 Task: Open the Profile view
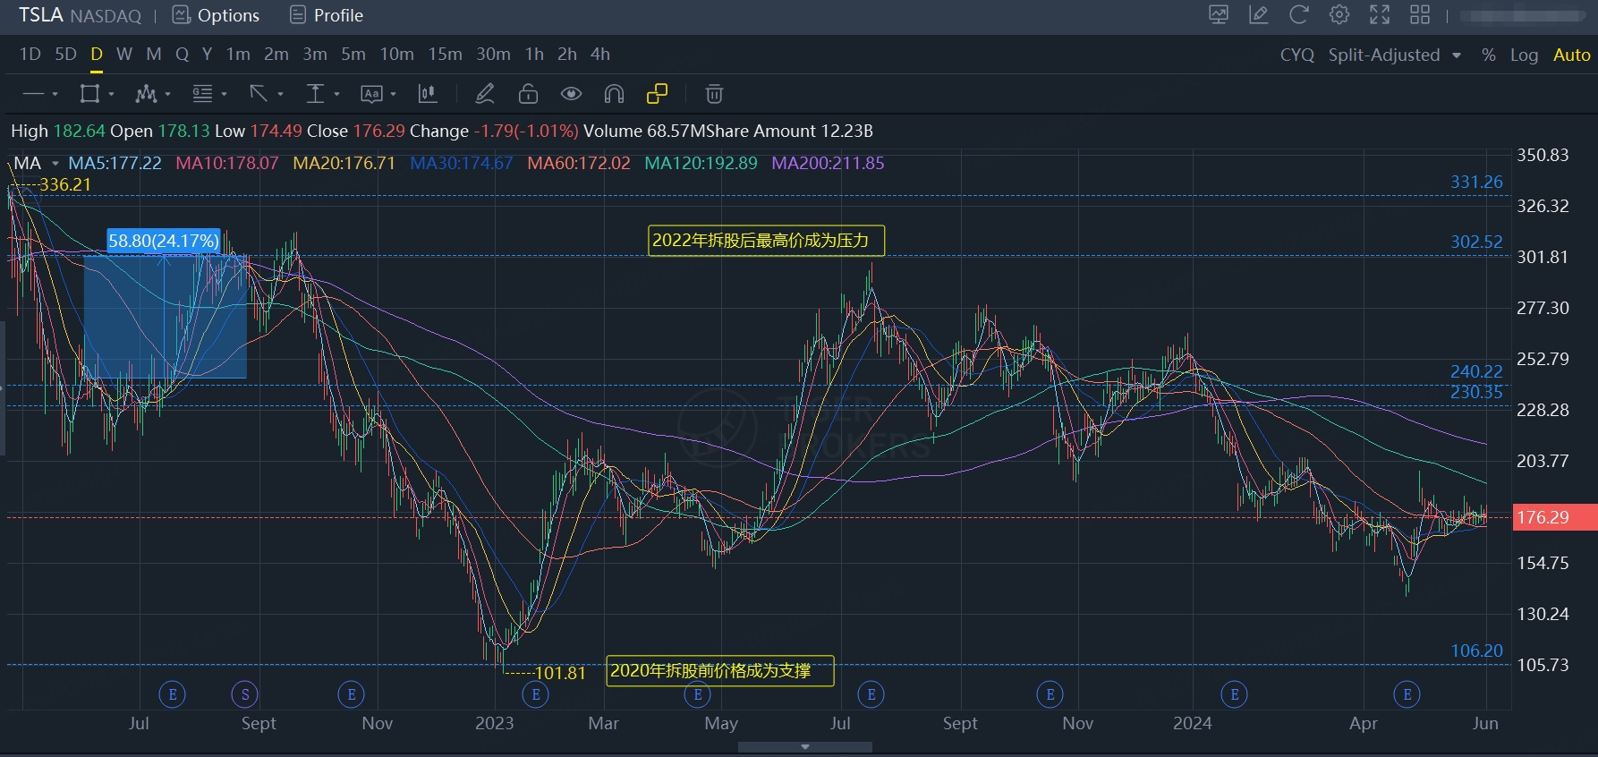coord(327,15)
